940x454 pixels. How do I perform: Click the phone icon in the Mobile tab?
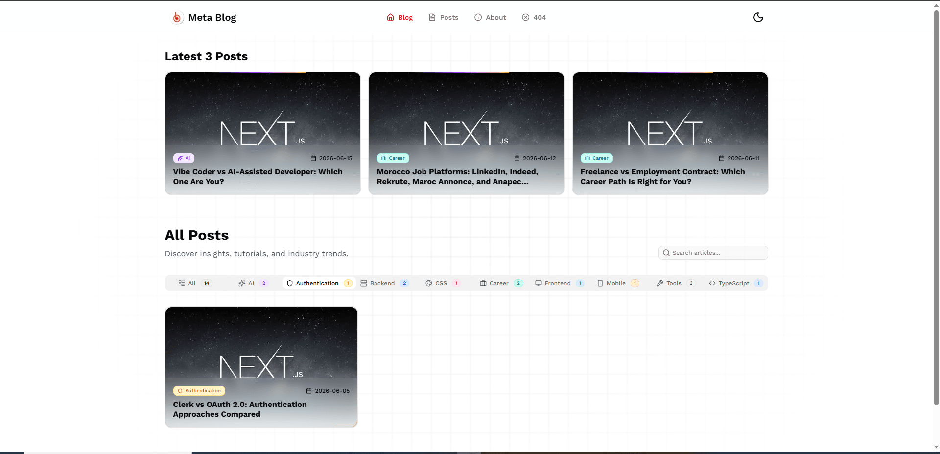(x=600, y=283)
